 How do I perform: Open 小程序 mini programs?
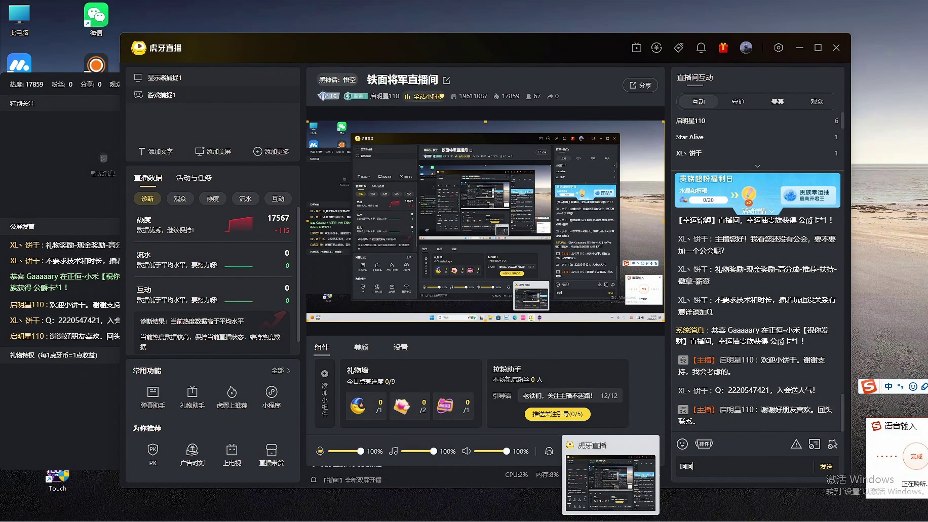pyautogui.click(x=272, y=397)
